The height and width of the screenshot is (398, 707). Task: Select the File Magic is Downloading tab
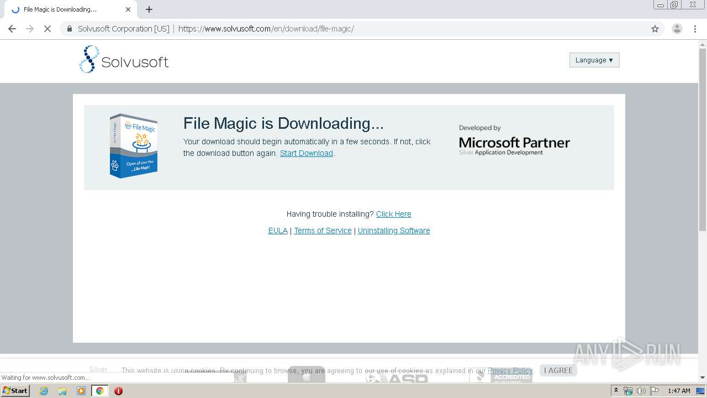(x=70, y=9)
